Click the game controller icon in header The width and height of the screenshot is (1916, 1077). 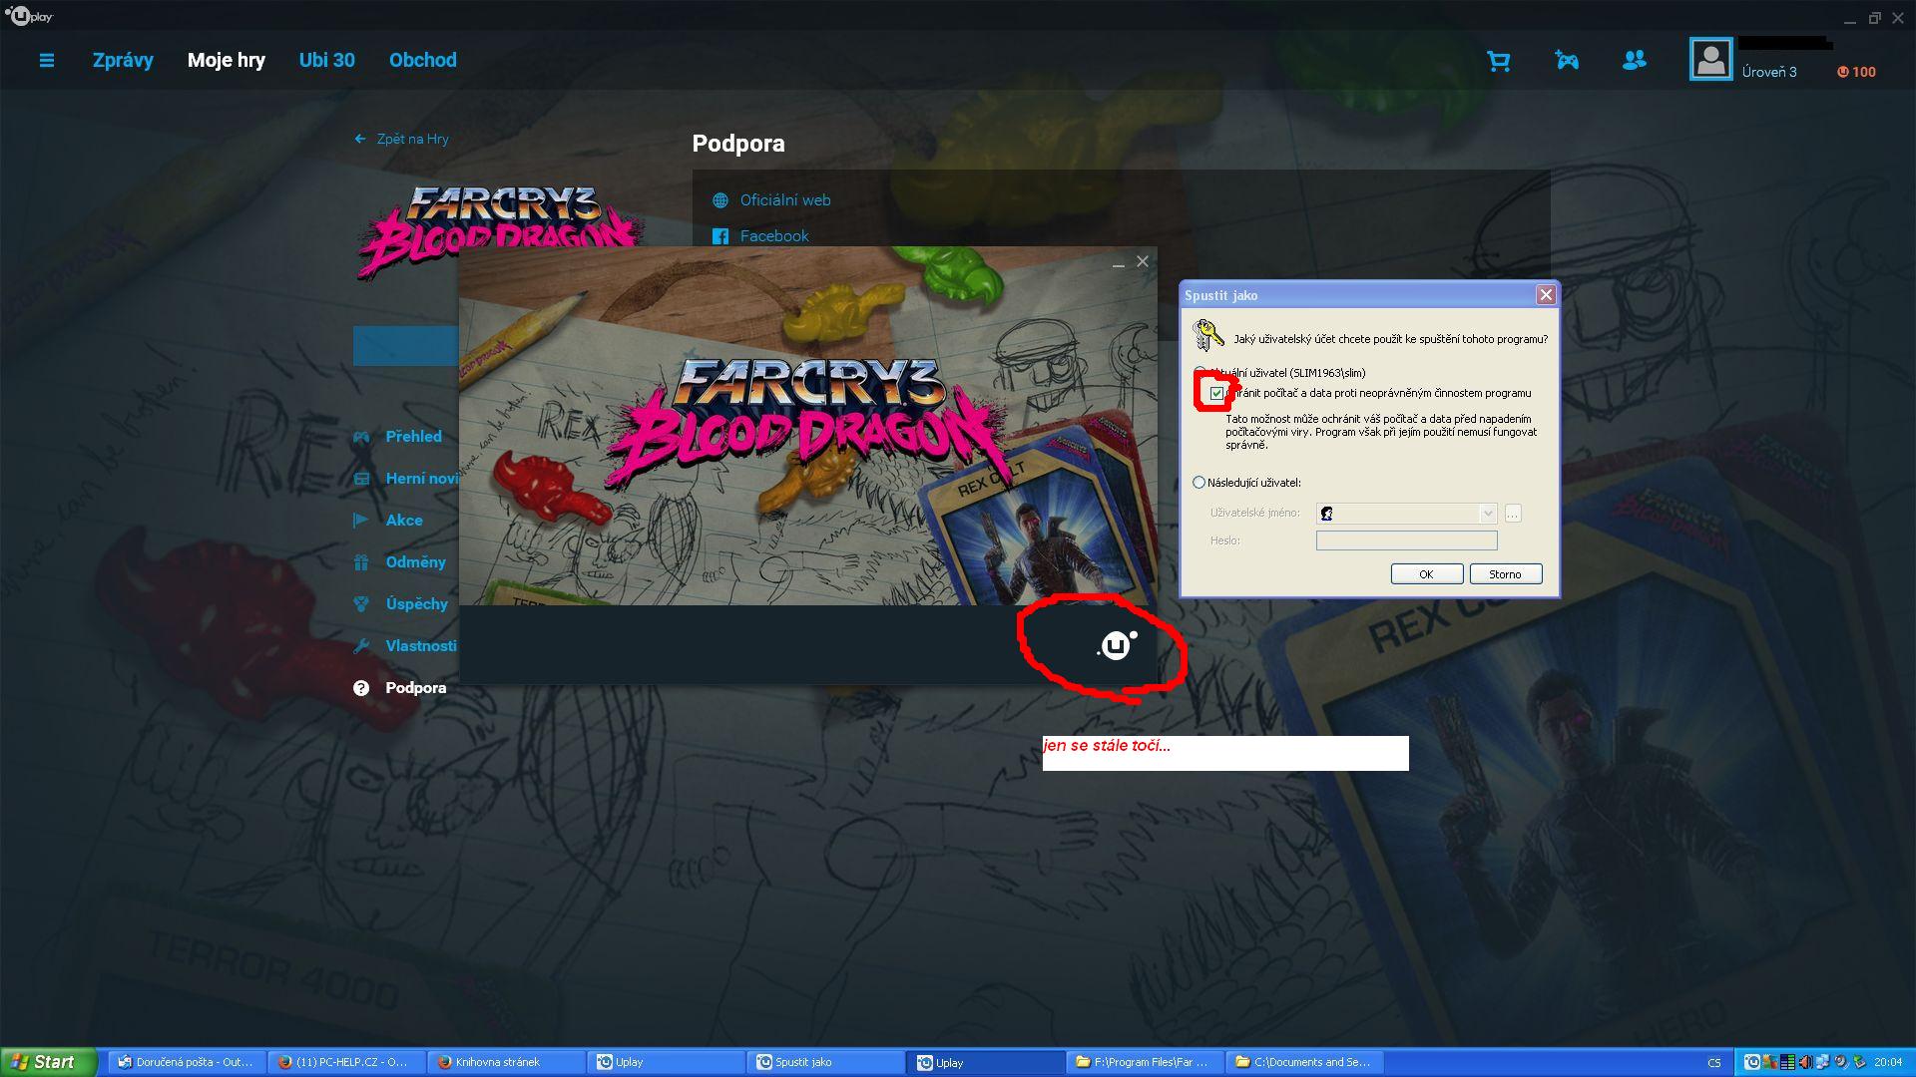[1567, 62]
